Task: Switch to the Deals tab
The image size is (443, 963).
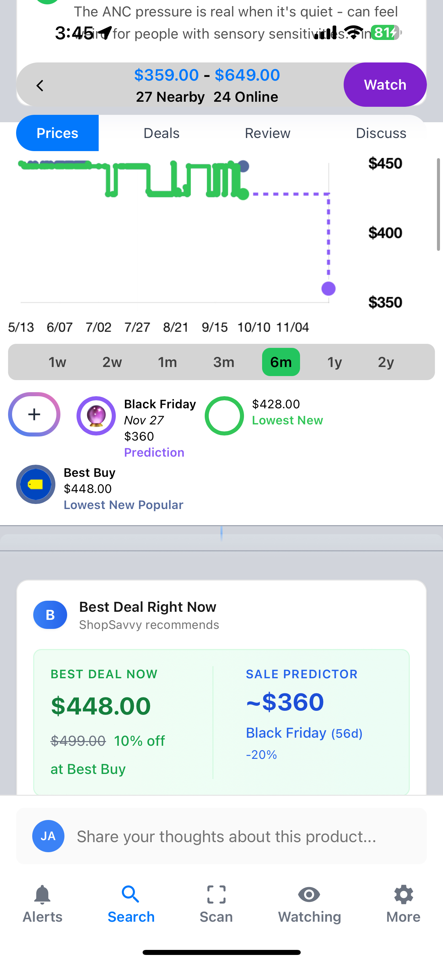Action: (x=161, y=133)
